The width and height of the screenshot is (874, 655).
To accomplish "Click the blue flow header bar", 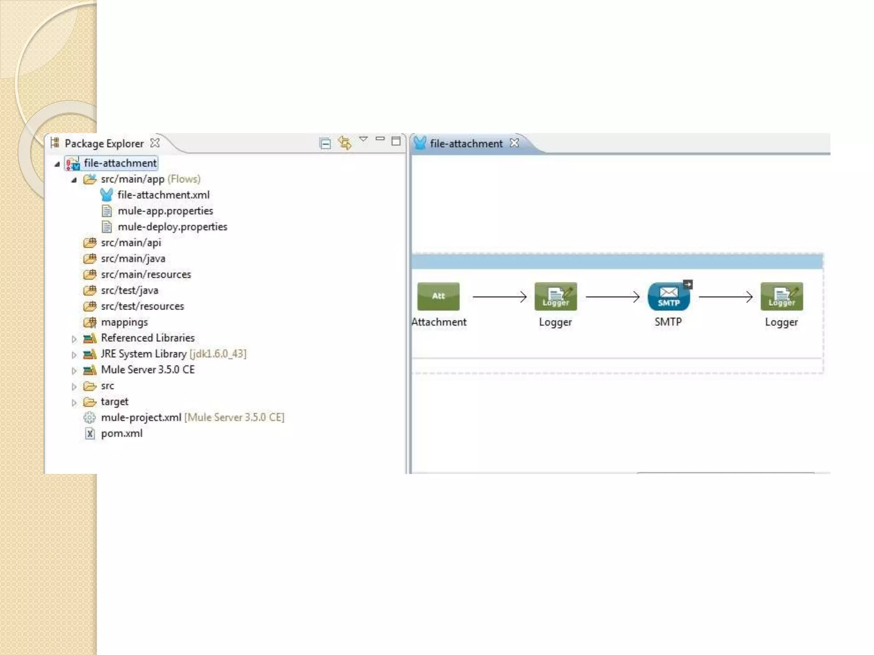I will point(617,262).
